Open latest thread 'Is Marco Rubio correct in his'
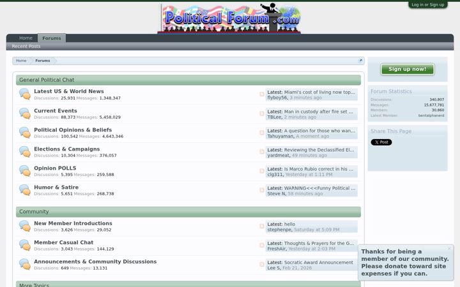 (x=319, y=169)
